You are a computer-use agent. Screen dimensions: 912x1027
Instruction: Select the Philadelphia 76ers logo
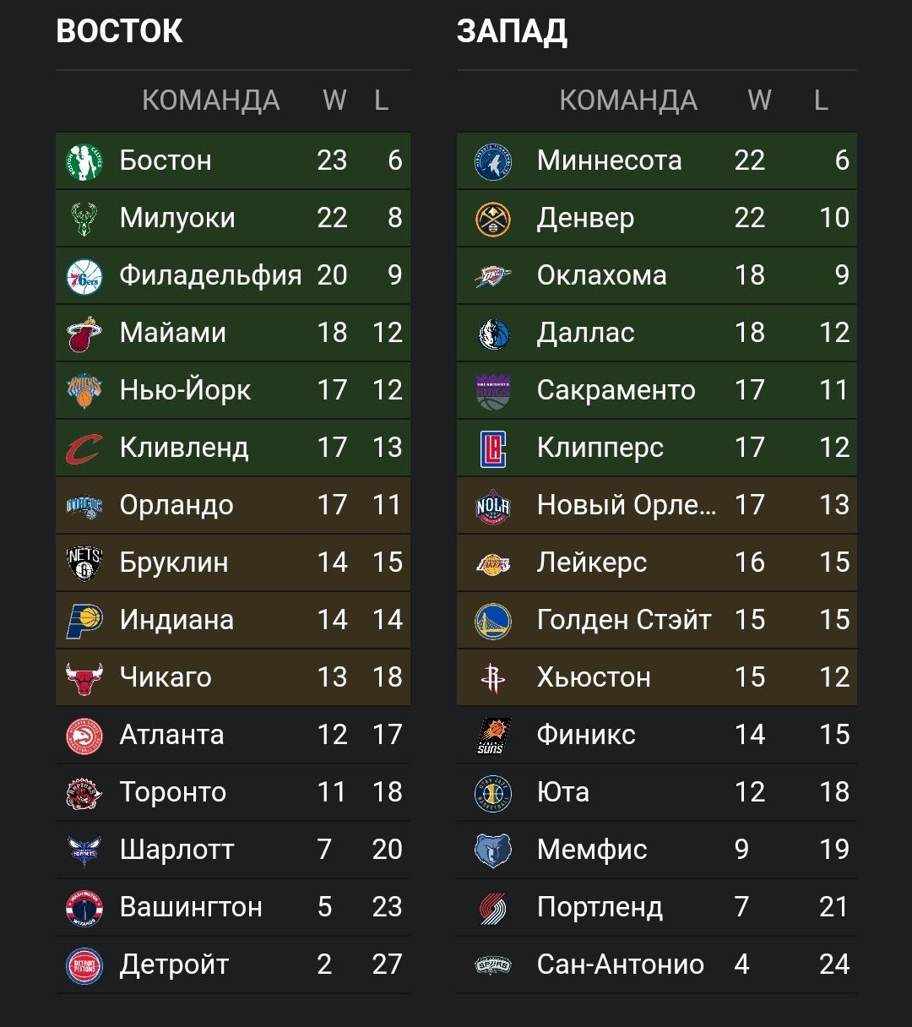(84, 275)
